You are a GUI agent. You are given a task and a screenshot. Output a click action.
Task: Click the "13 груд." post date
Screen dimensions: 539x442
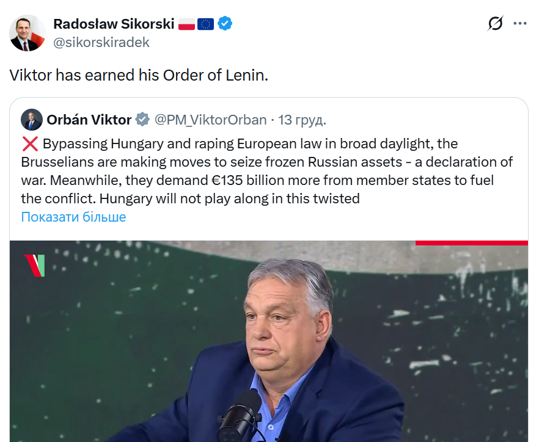point(302,120)
